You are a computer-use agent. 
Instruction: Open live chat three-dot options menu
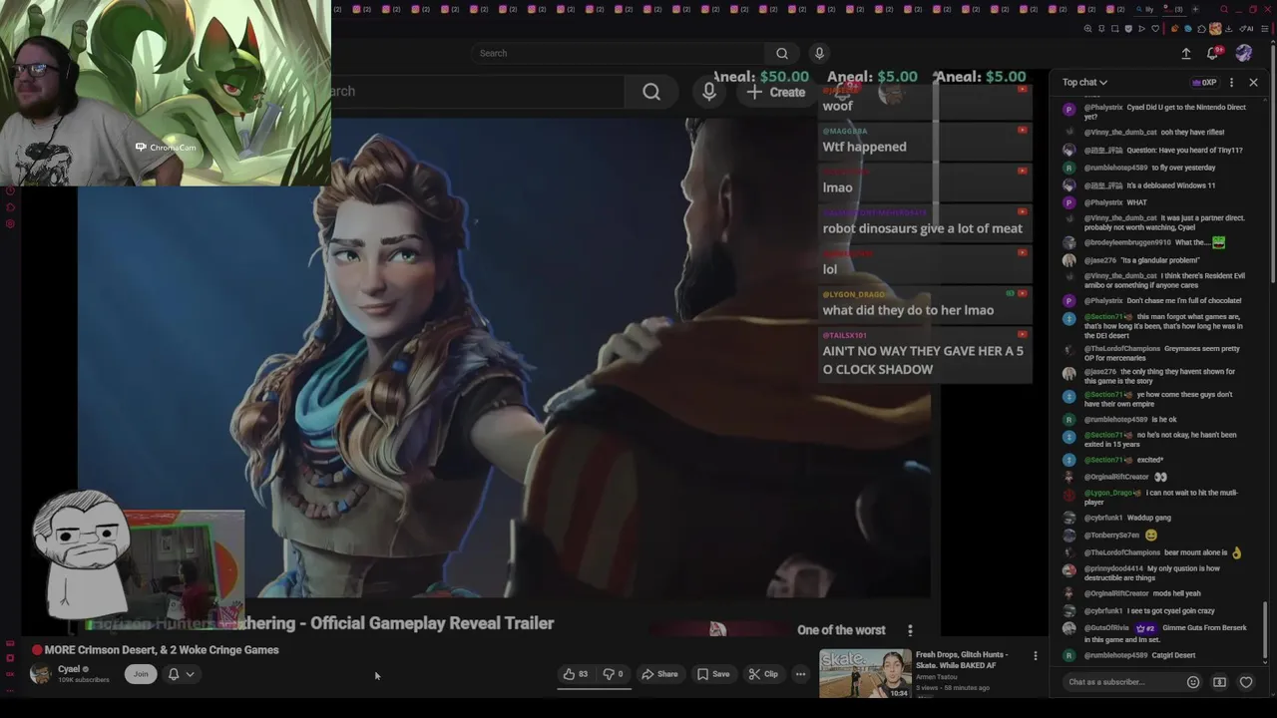click(x=1231, y=82)
